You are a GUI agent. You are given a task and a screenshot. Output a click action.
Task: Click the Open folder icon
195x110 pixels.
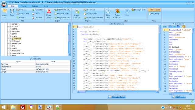click(x=5, y=11)
